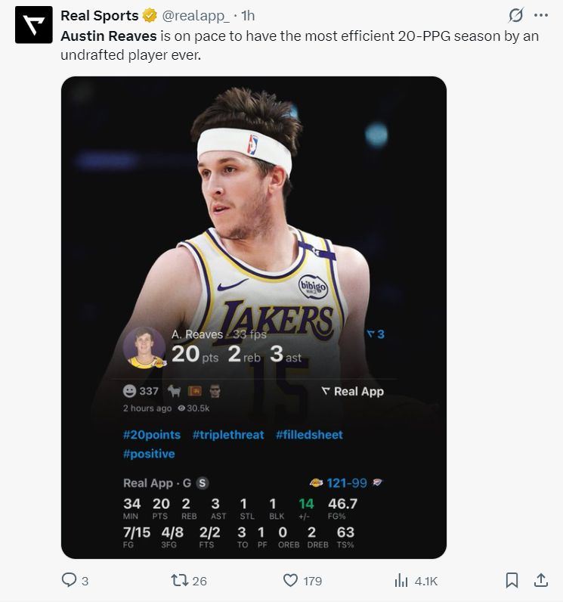Share the post via upload icon

coord(540,581)
